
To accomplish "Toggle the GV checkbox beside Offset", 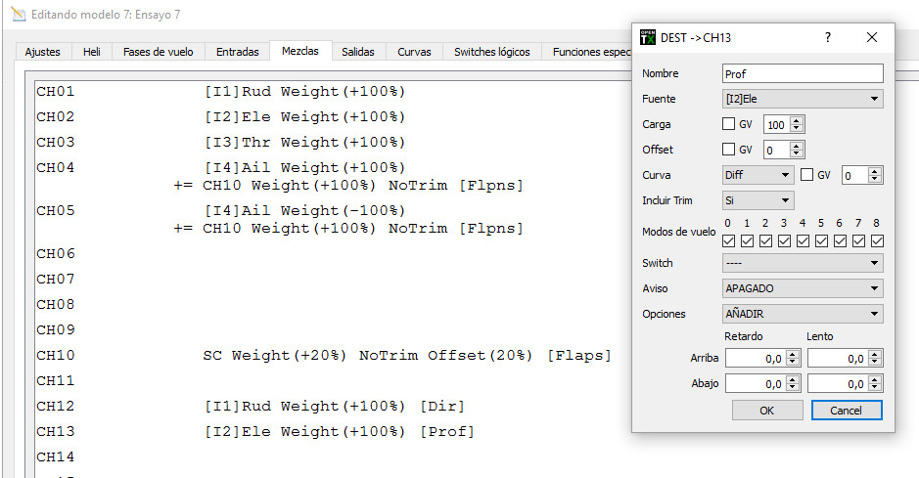I will pos(728,151).
